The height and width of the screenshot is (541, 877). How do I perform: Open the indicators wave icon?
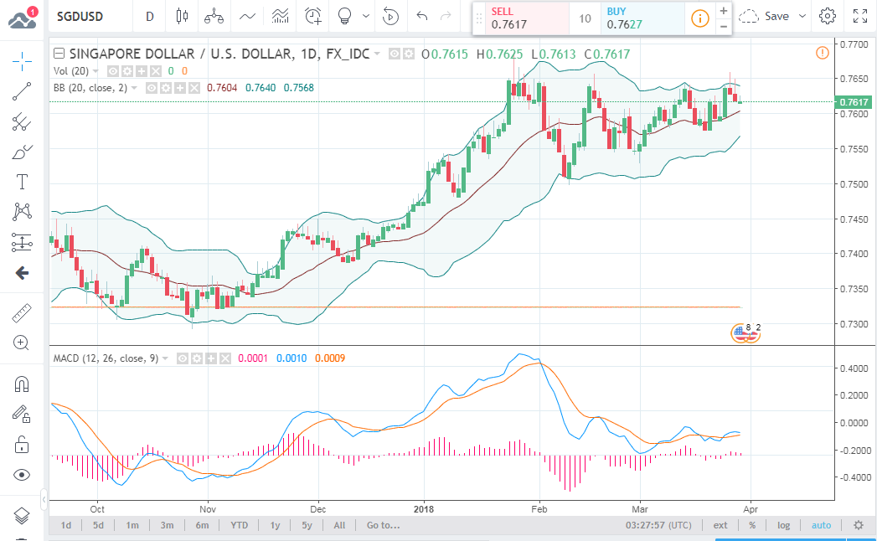[247, 16]
